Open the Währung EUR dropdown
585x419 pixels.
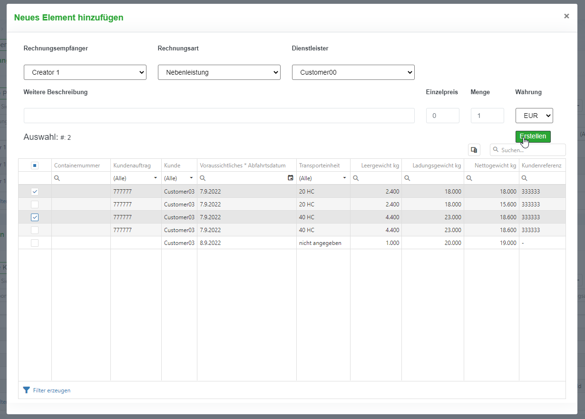tap(534, 116)
